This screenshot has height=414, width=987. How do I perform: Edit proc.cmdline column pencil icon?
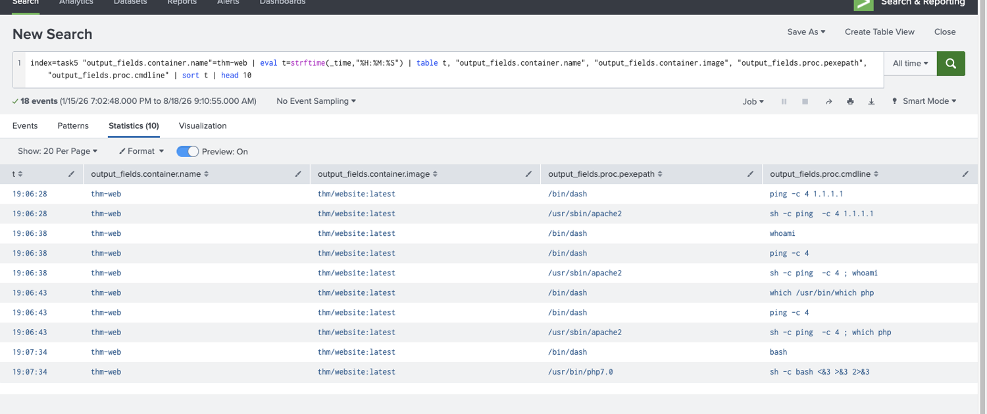[x=965, y=174]
